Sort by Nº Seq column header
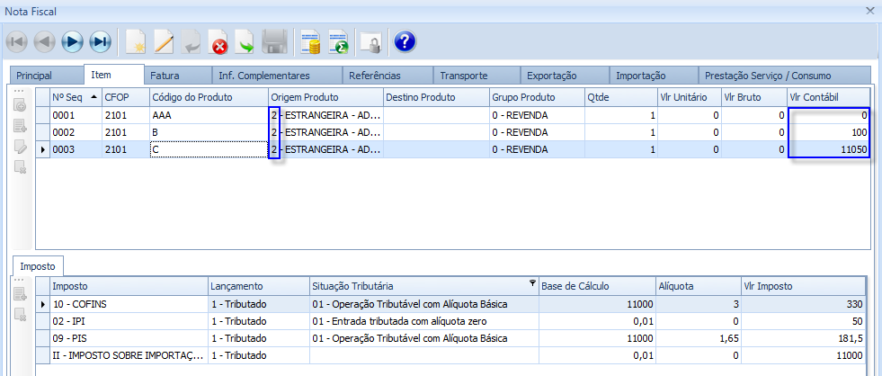 point(73,96)
